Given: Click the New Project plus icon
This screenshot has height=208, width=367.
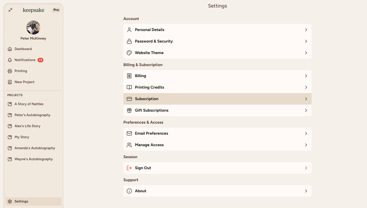Looking at the screenshot, I should click(x=10, y=82).
